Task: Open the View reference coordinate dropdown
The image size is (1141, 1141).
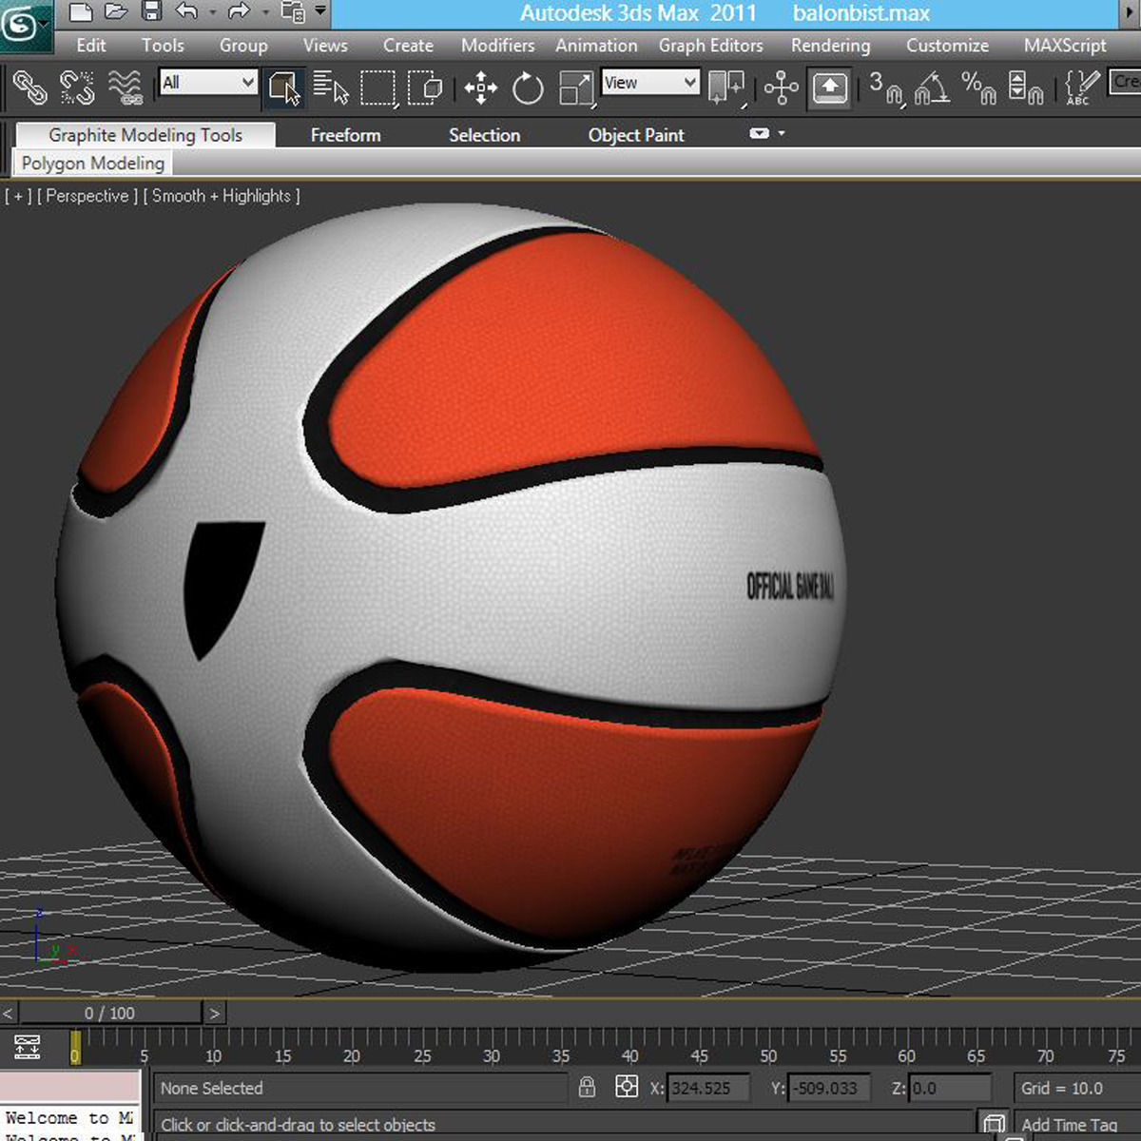Action: pos(651,82)
